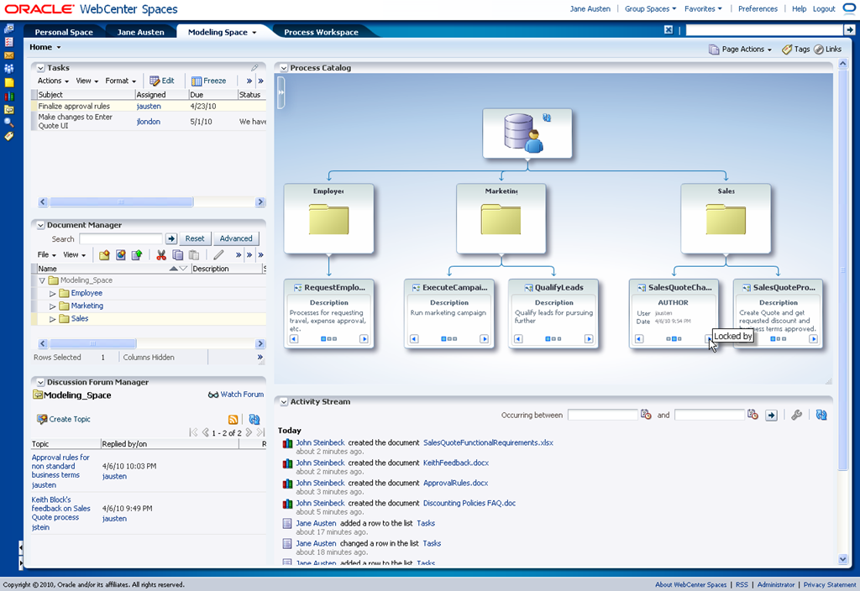Click the Document Manager search field
Screen dimensions: 860x591
121,238
